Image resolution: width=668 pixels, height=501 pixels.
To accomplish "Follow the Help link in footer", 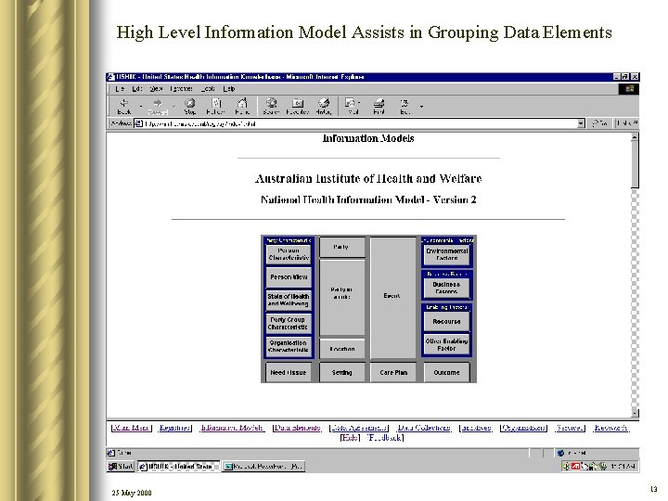I will tap(350, 438).
